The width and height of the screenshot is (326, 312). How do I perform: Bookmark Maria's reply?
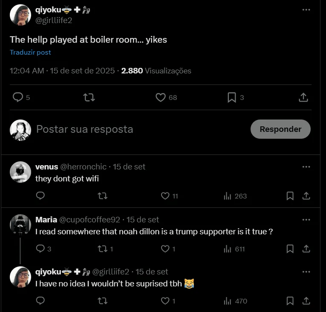(290, 248)
